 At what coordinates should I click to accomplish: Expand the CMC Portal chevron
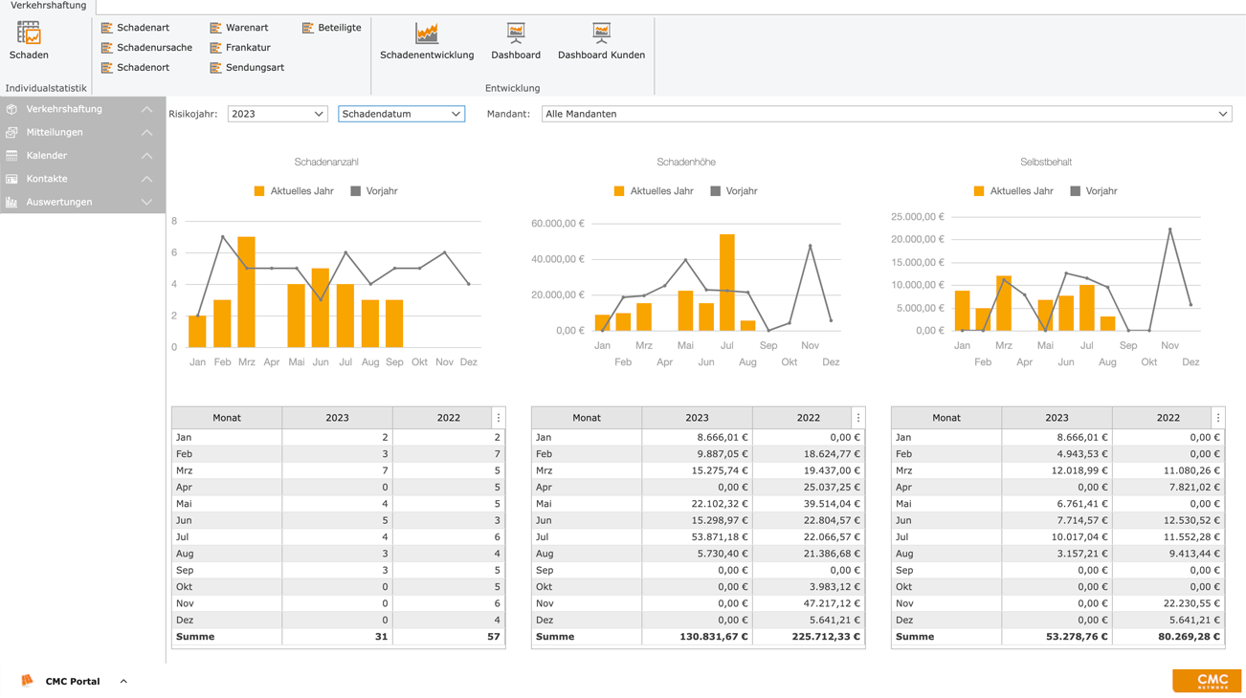coord(123,681)
